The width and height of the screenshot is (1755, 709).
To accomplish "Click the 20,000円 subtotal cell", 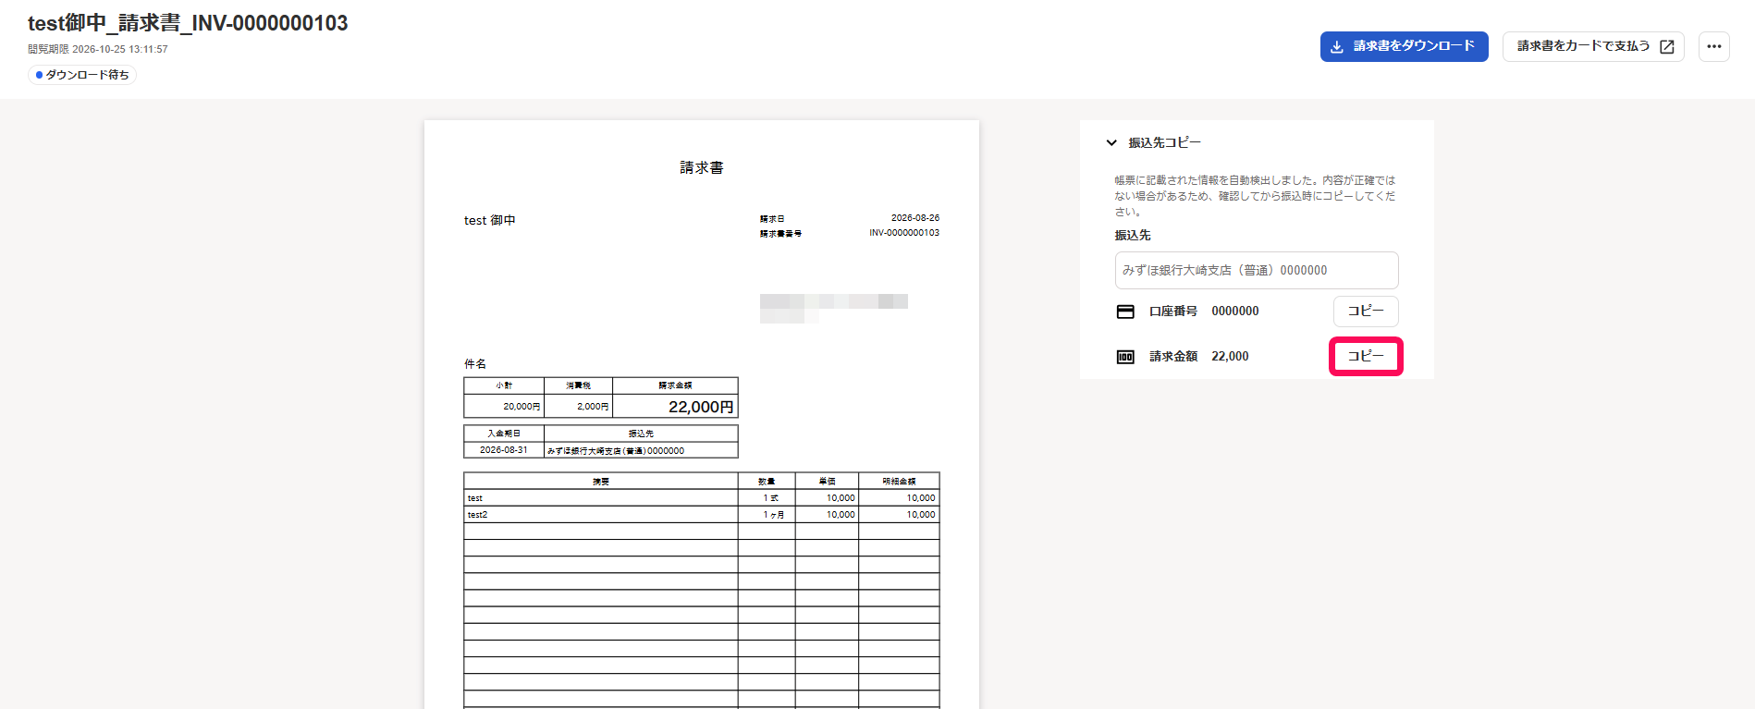I will [x=504, y=406].
